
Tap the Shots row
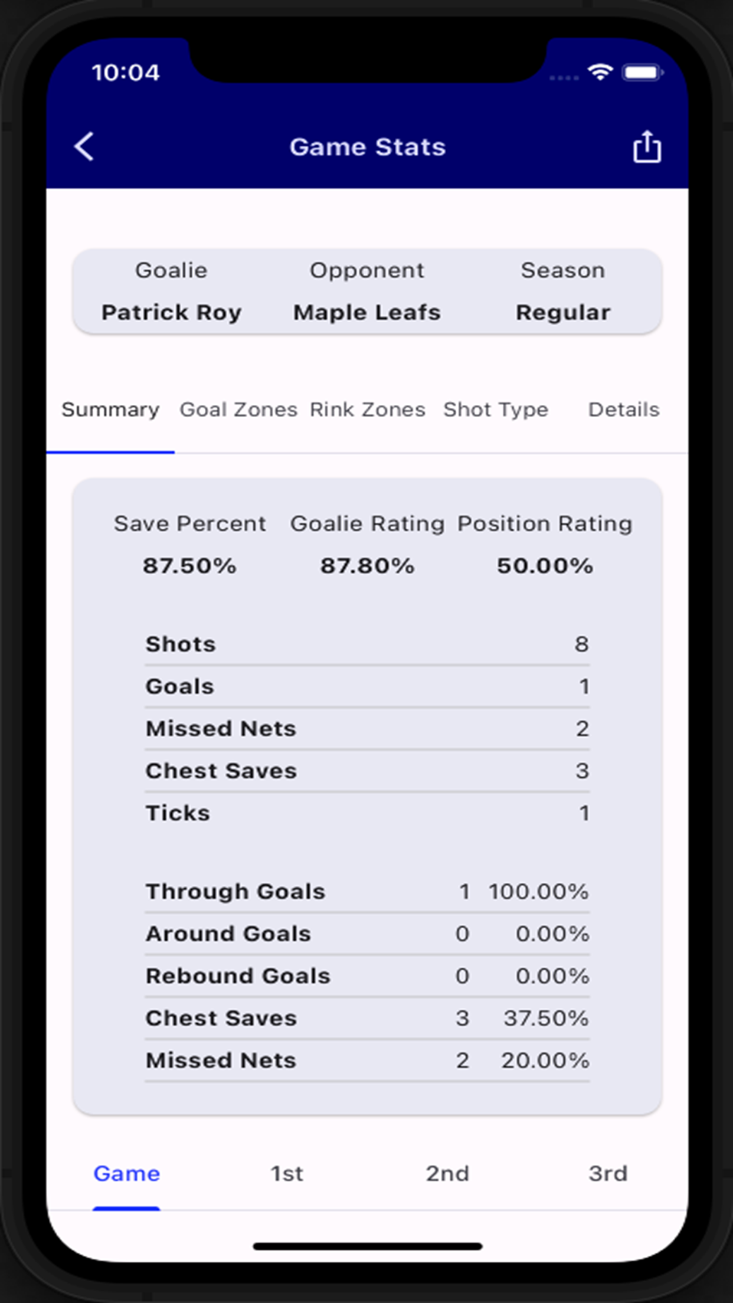(x=367, y=644)
